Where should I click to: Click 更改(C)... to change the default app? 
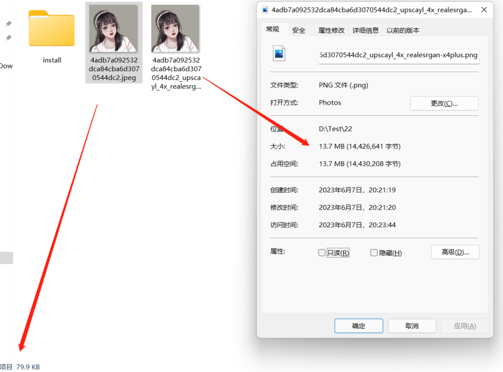pos(444,103)
